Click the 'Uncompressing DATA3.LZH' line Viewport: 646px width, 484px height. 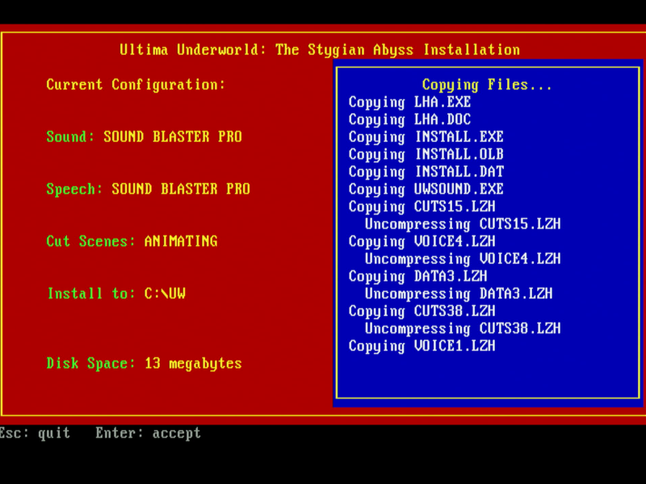point(459,294)
